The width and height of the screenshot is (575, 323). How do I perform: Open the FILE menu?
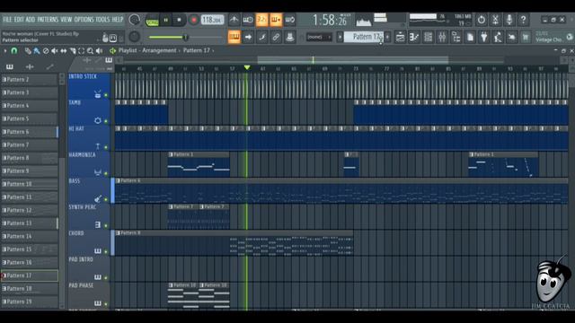(x=7, y=20)
